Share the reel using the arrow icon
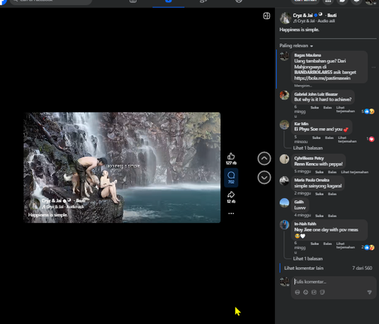This screenshot has height=324, width=379. (x=231, y=194)
